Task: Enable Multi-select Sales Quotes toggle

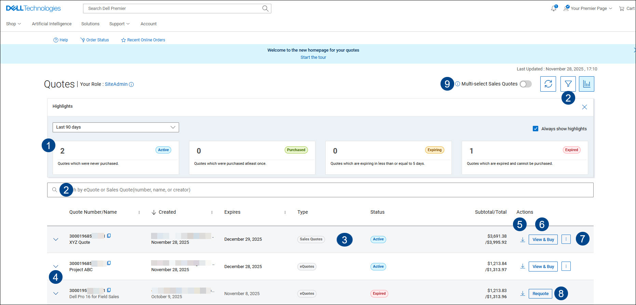Action: (x=525, y=84)
